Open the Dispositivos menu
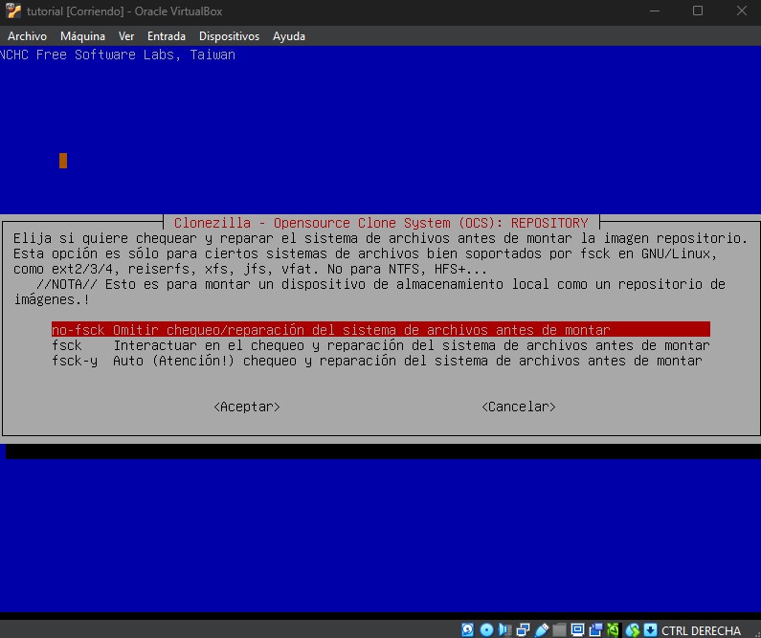Image resolution: width=761 pixels, height=638 pixels. (x=229, y=36)
